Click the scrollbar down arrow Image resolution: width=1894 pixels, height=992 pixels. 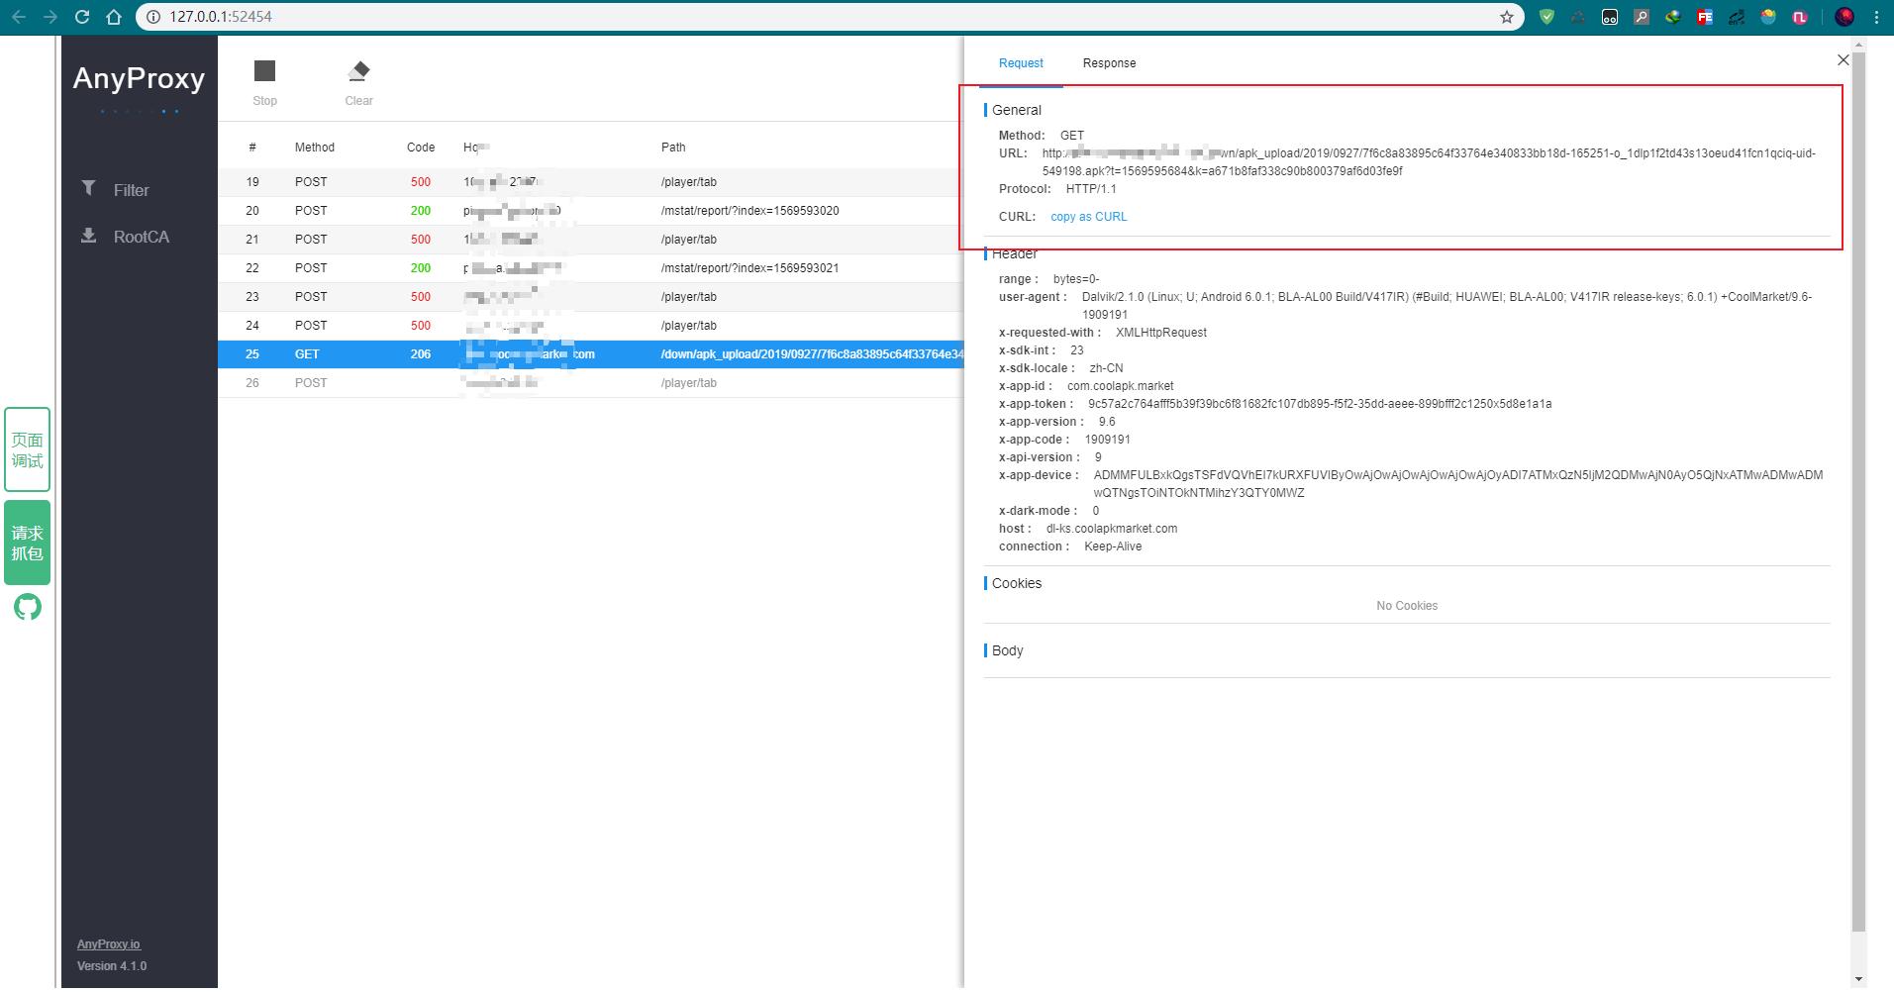pyautogui.click(x=1858, y=979)
